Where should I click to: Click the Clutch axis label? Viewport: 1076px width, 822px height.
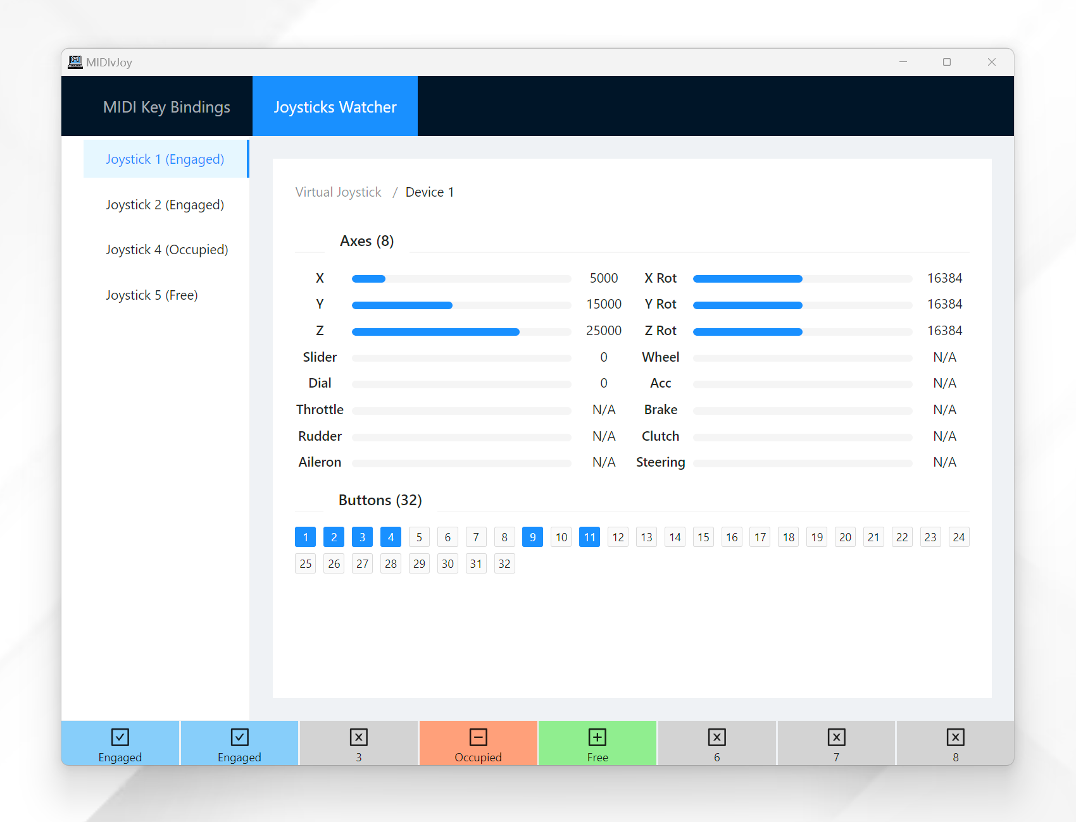[661, 436]
